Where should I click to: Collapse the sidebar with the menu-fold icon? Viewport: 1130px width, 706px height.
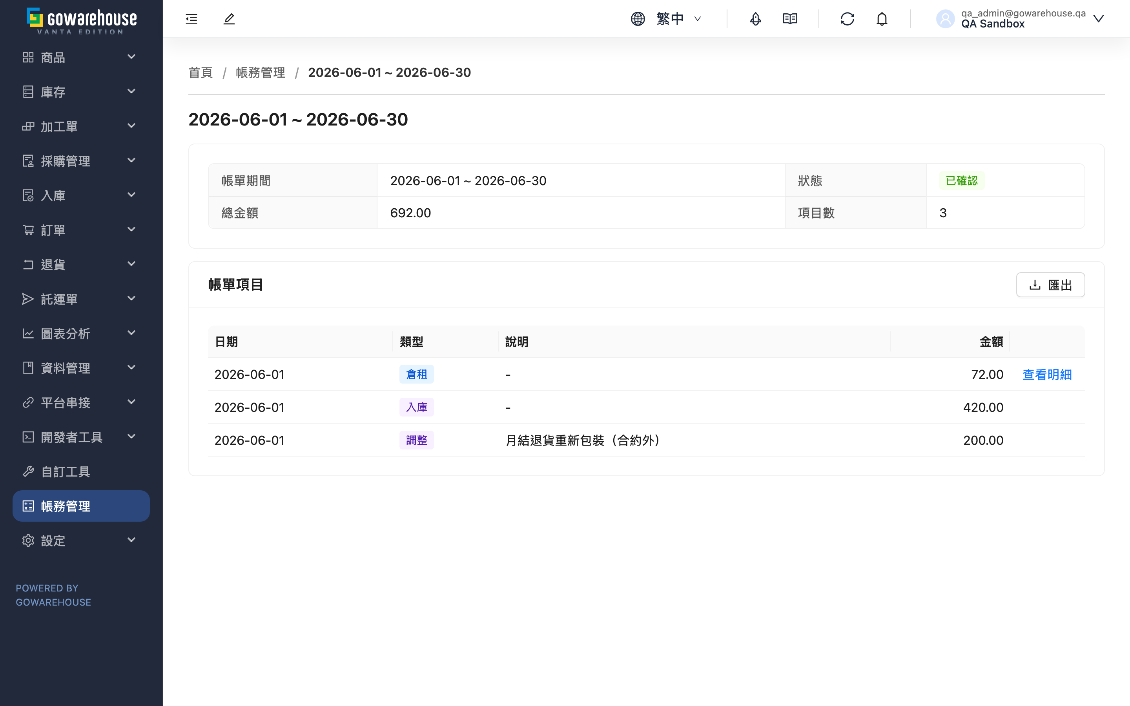191,19
